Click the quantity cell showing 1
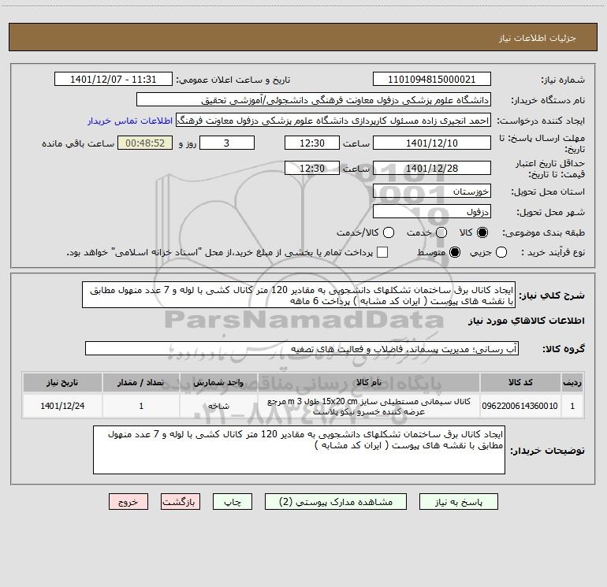Image resolution: width=607 pixels, height=587 pixels. (141, 406)
